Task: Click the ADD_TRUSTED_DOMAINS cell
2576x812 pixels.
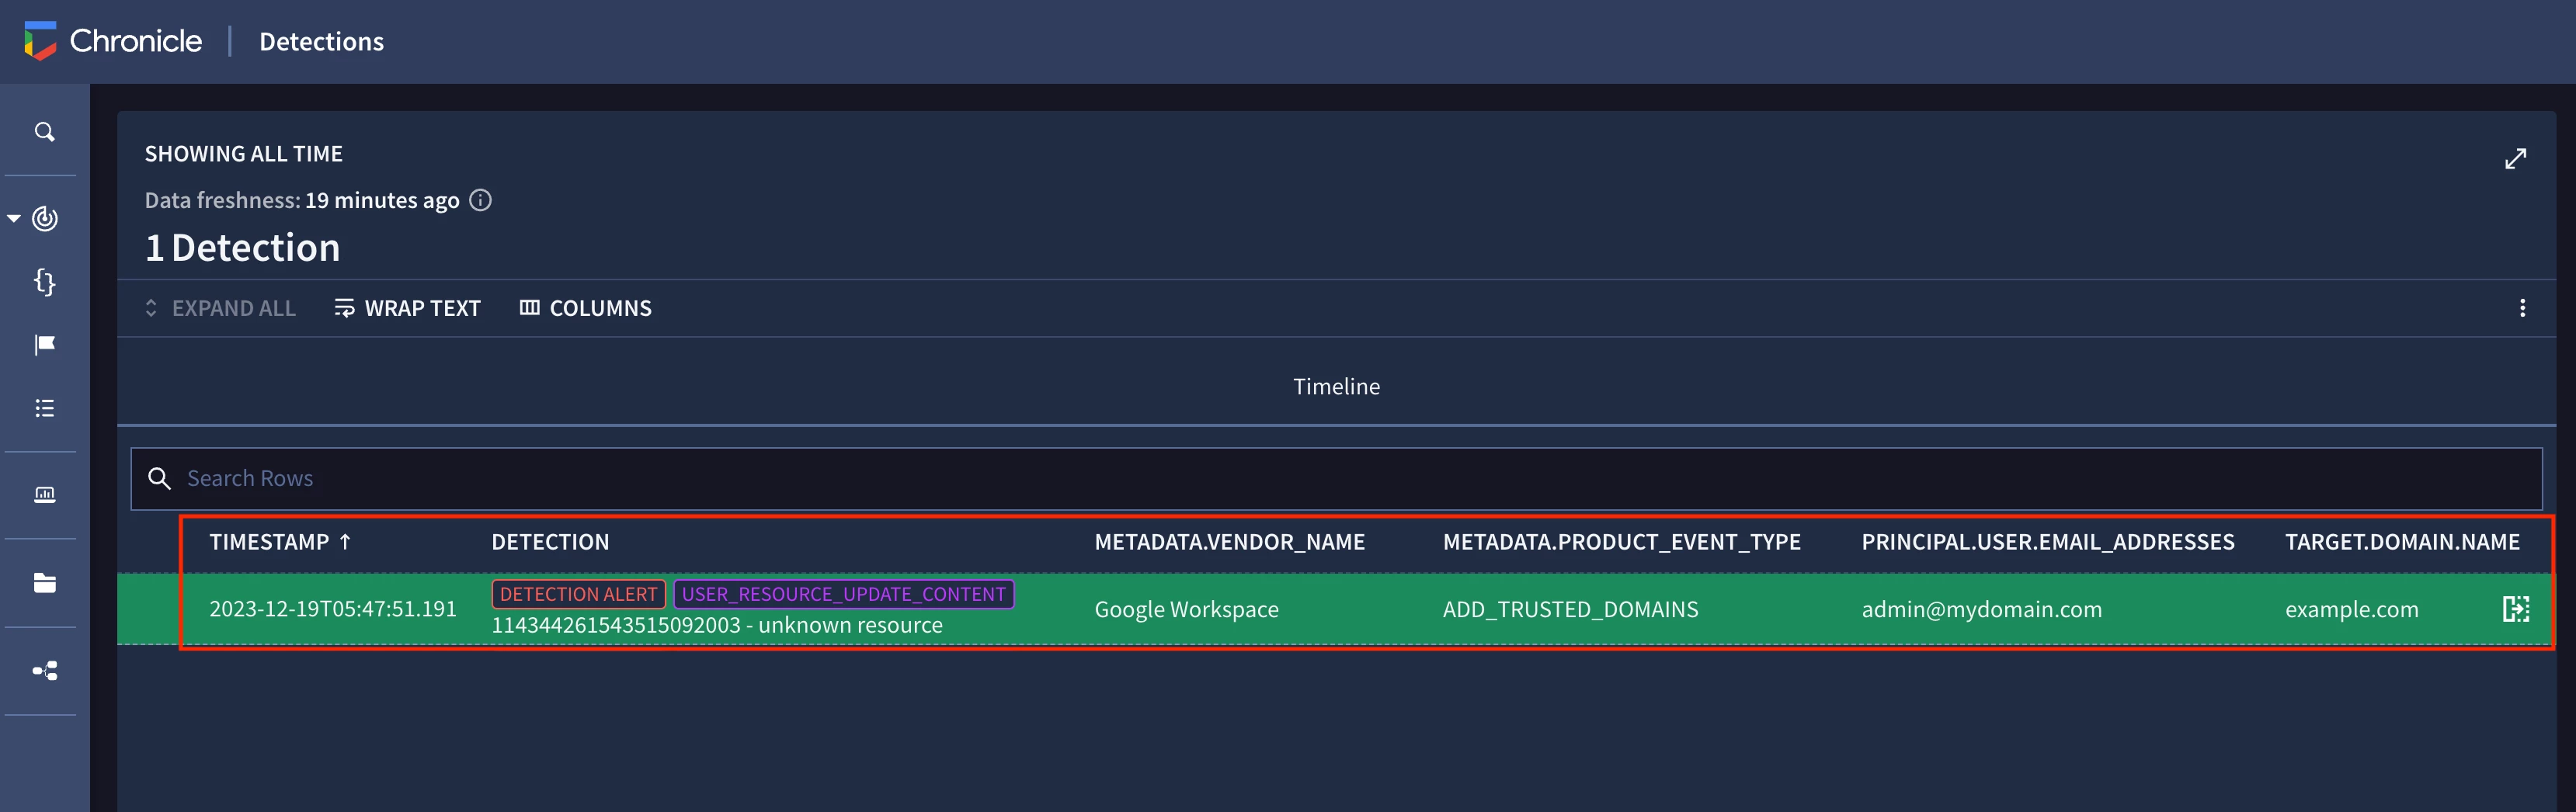Action: click(x=1570, y=609)
